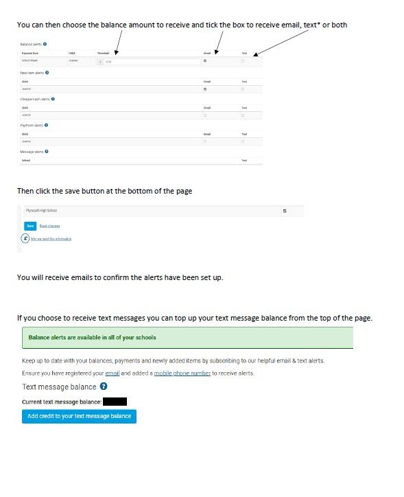The width and height of the screenshot is (404, 497).
Task: Click the circular info icon below Save
Action: 25,238
